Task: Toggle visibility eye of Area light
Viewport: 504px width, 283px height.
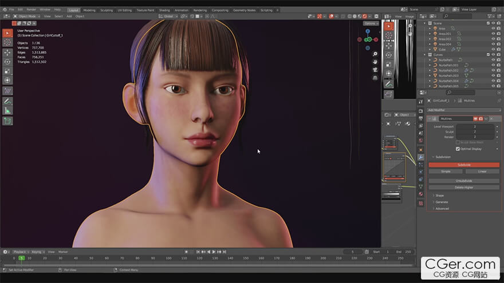Action: pyautogui.click(x=493, y=29)
